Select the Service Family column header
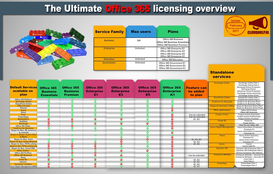Viewport: 273px width, 174px height. coord(109,32)
